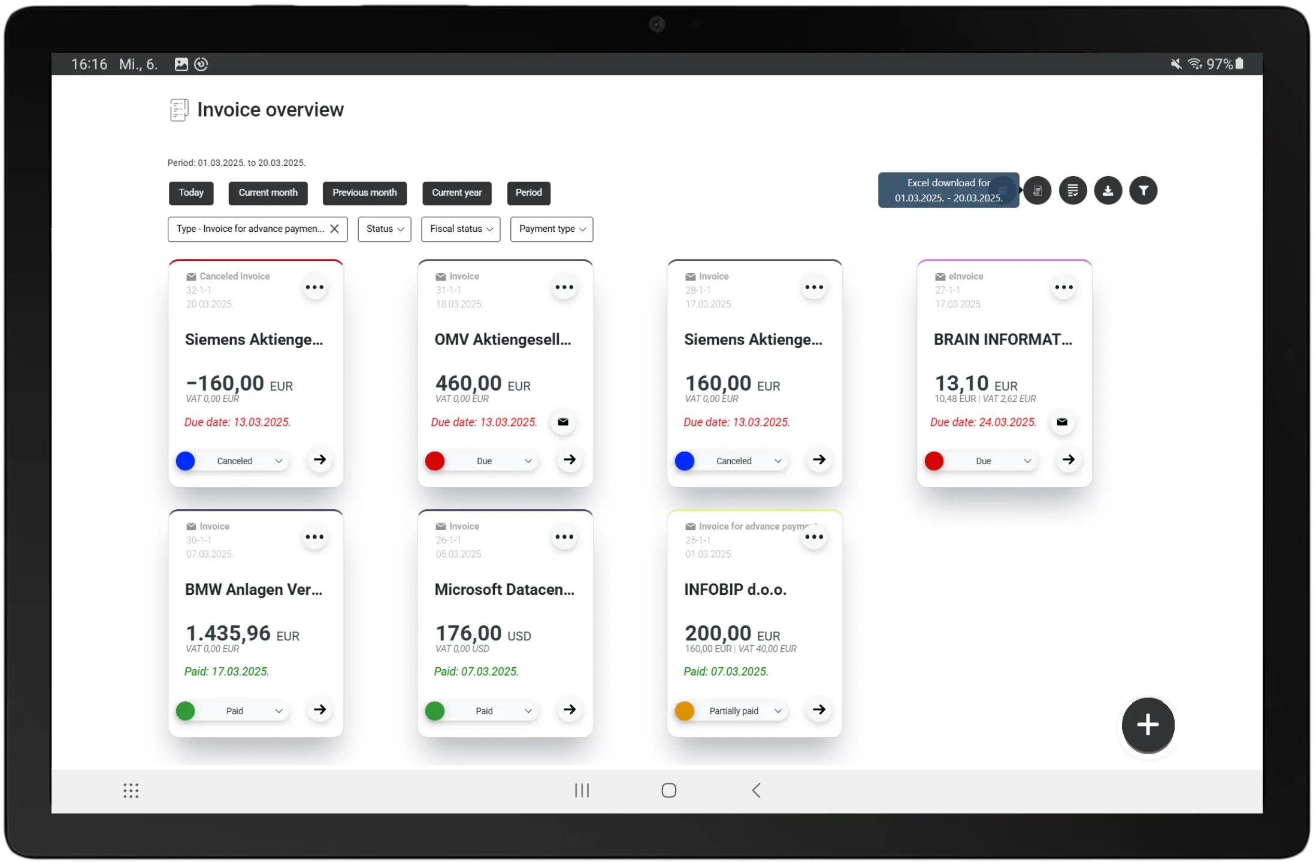1316x862 pixels.
Task: Expand the Fiscal status dropdown
Action: tap(461, 229)
